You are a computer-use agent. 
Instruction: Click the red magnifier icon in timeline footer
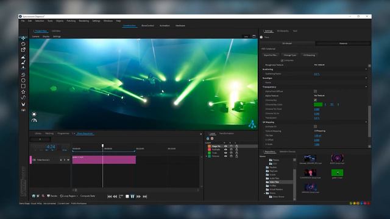43,196
